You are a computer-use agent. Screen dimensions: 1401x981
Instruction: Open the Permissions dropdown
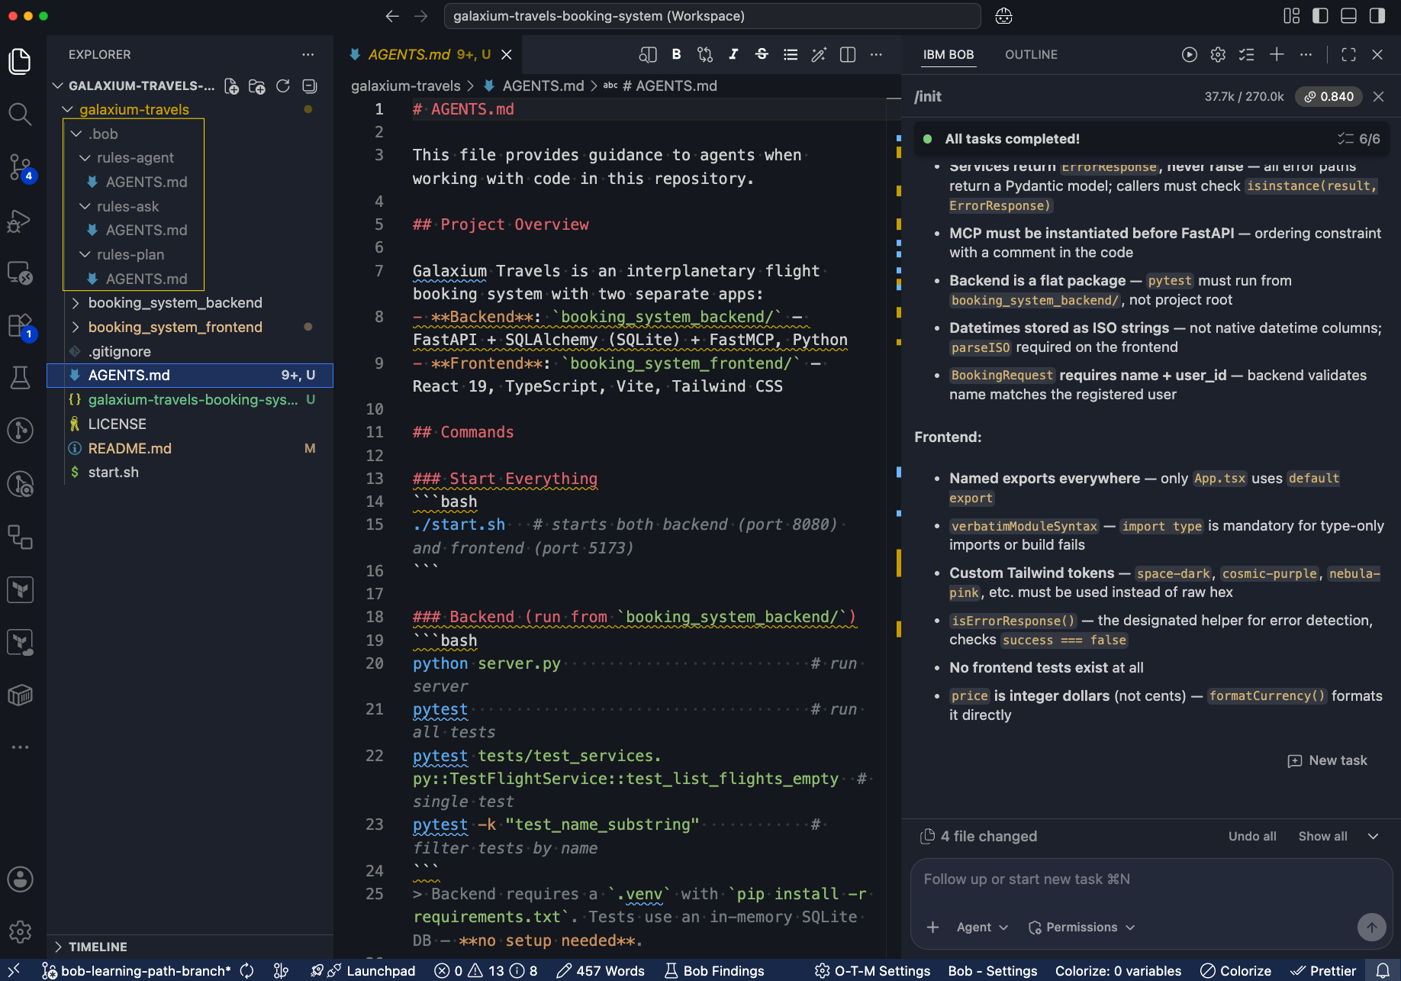pyautogui.click(x=1082, y=927)
